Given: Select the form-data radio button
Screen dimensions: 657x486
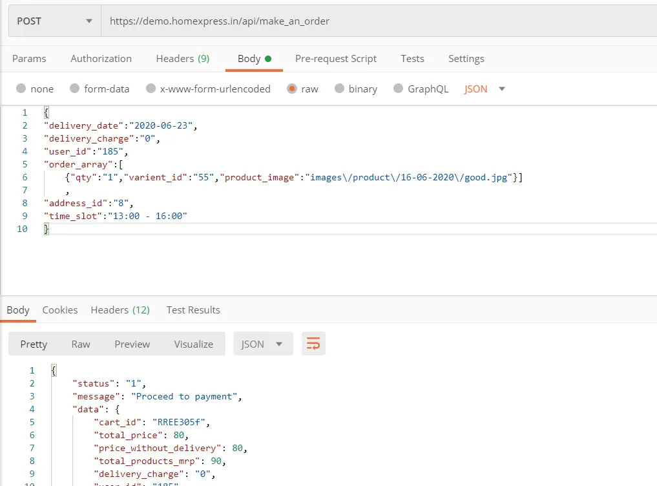Looking at the screenshot, I should coord(75,89).
